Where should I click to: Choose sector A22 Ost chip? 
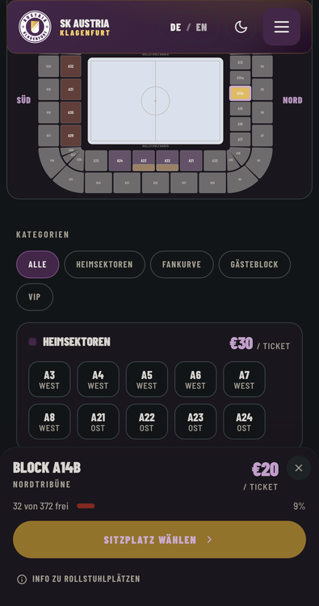click(x=147, y=422)
